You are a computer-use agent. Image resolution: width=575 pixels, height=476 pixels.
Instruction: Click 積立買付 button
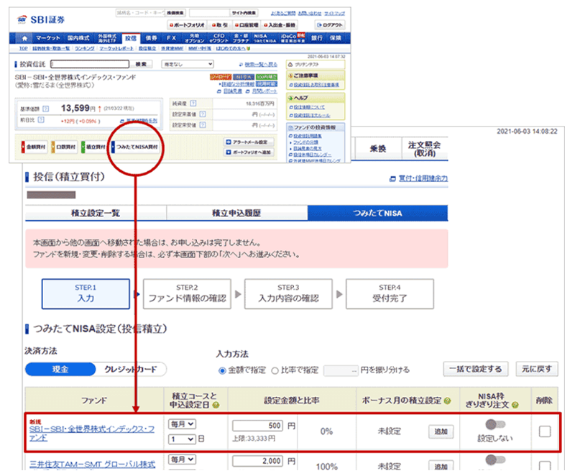[94, 147]
